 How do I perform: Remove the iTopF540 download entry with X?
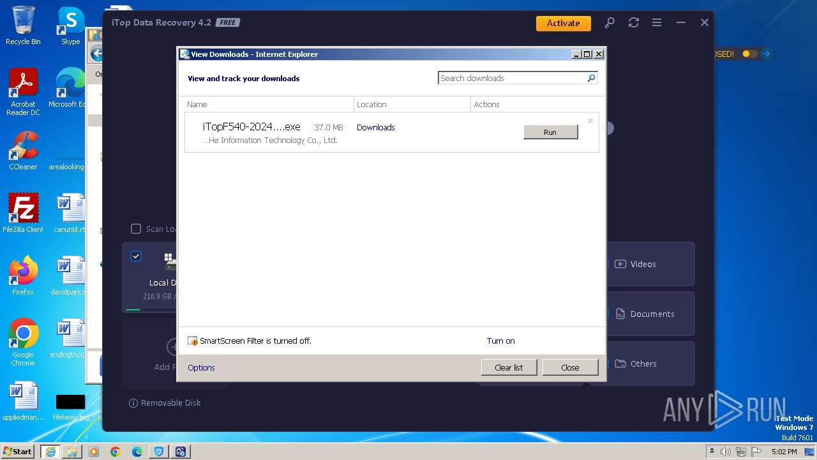[x=590, y=121]
